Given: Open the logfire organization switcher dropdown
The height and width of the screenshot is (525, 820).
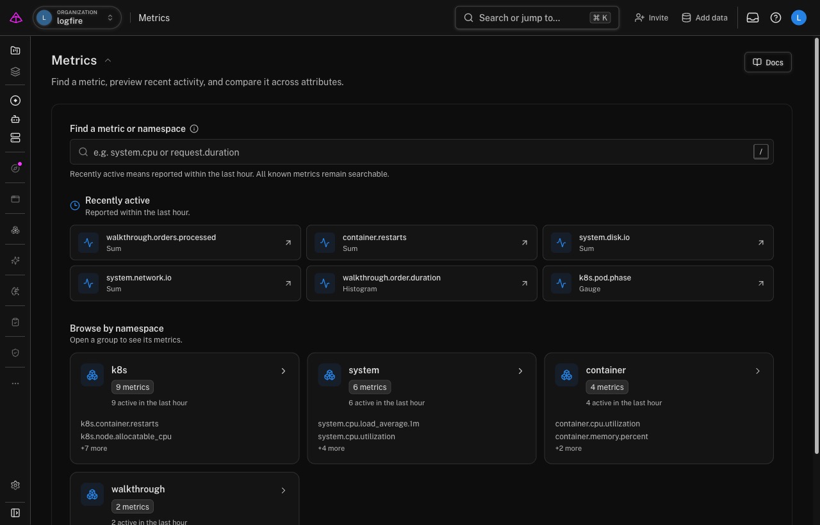Looking at the screenshot, I should point(77,18).
